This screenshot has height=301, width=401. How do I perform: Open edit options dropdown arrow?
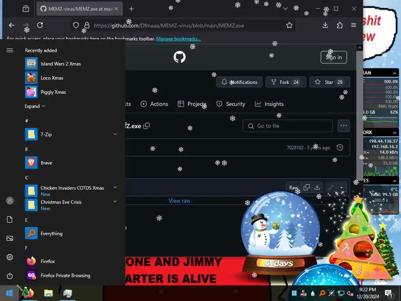click(341, 188)
